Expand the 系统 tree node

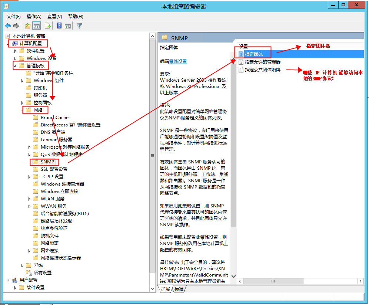coord(22,265)
